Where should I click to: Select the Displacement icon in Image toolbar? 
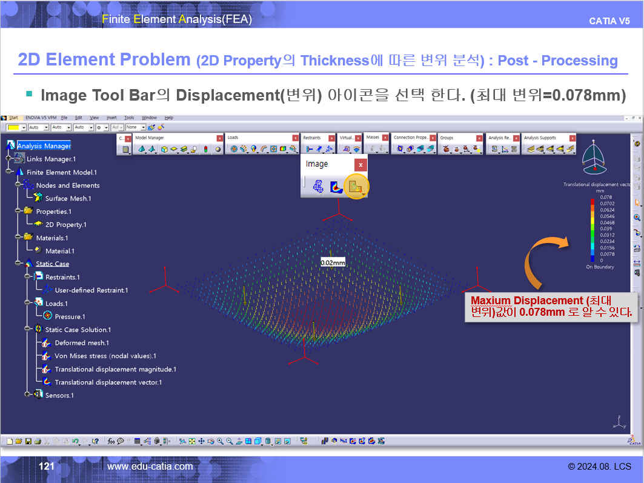coord(356,188)
